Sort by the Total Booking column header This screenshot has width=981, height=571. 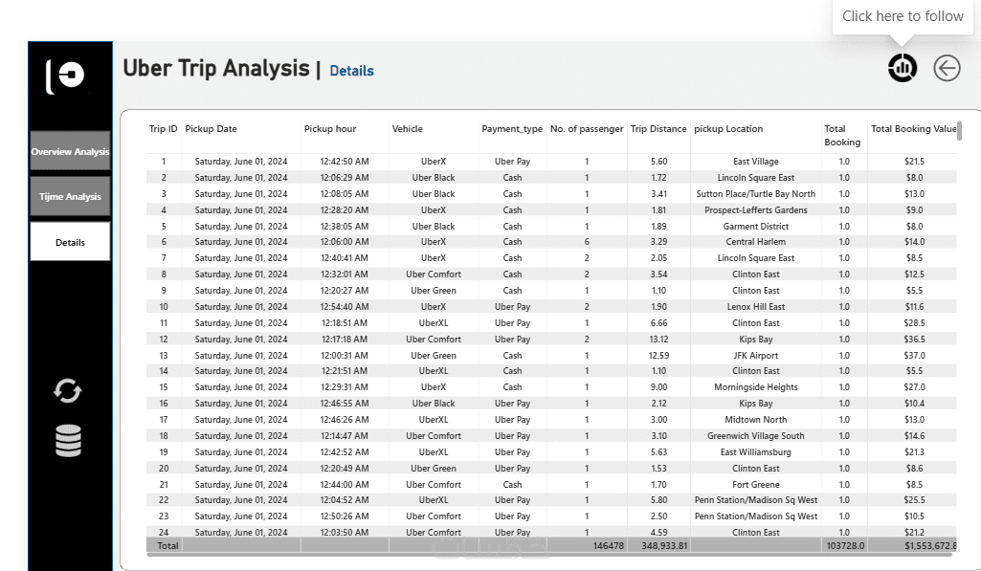pos(842,135)
